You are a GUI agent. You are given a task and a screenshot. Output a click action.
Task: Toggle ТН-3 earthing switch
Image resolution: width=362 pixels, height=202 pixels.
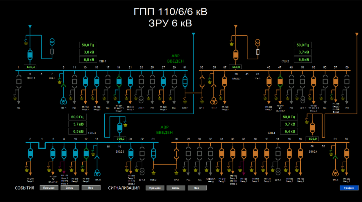point(93,153)
